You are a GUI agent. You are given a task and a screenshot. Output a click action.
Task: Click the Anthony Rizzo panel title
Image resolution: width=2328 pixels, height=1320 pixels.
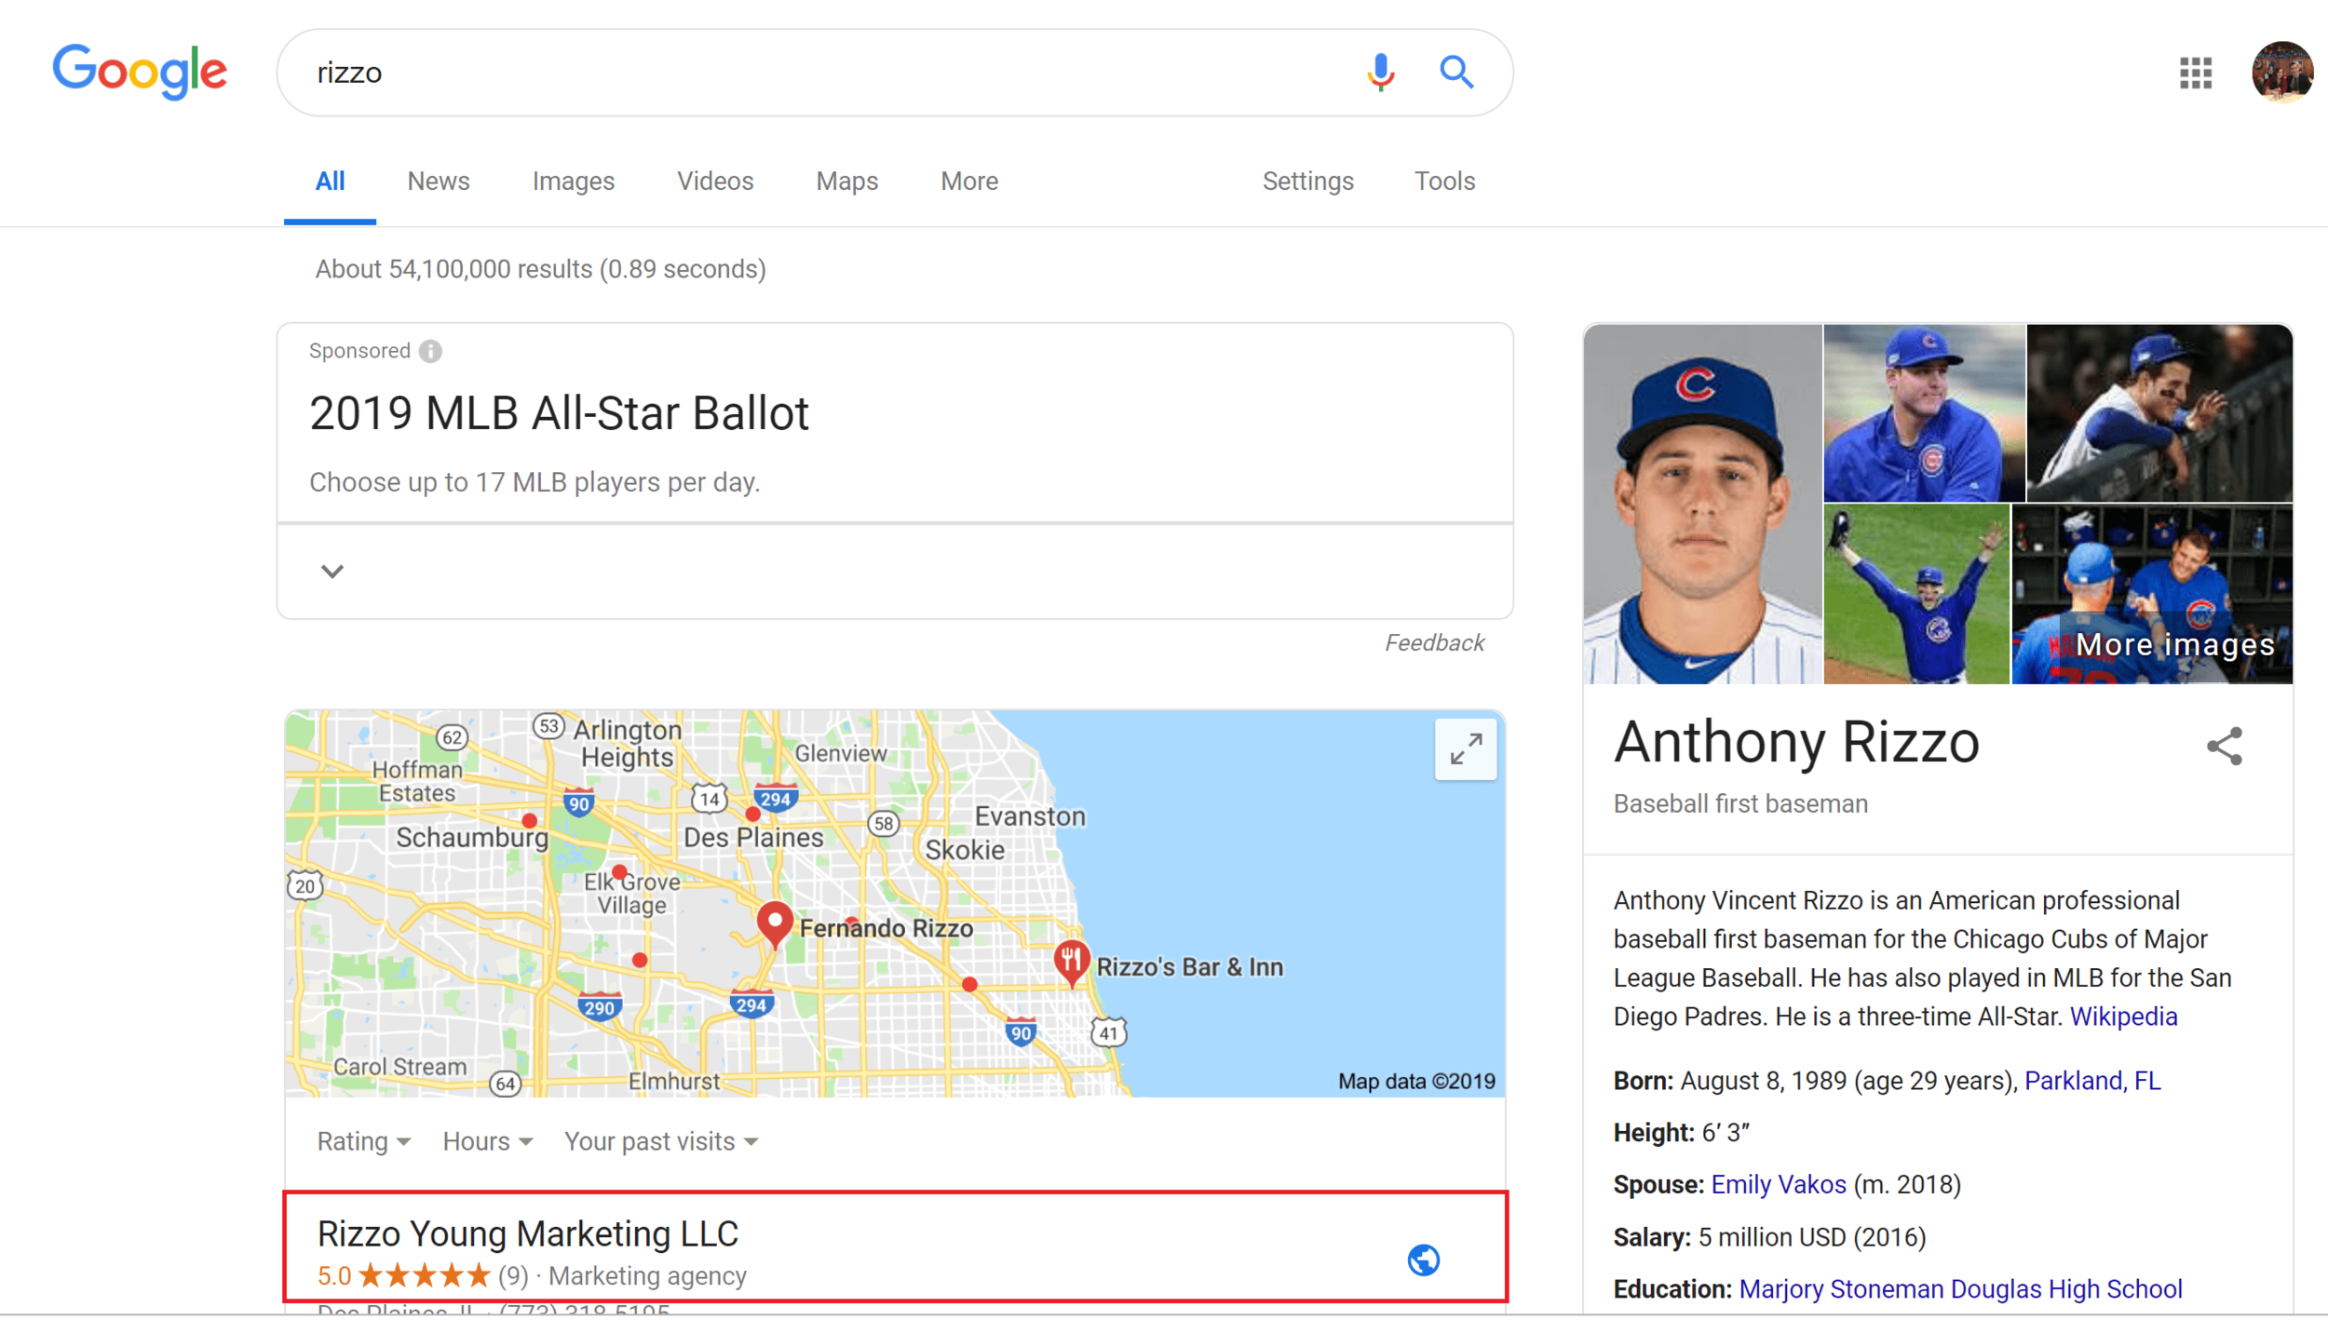pos(1795,742)
